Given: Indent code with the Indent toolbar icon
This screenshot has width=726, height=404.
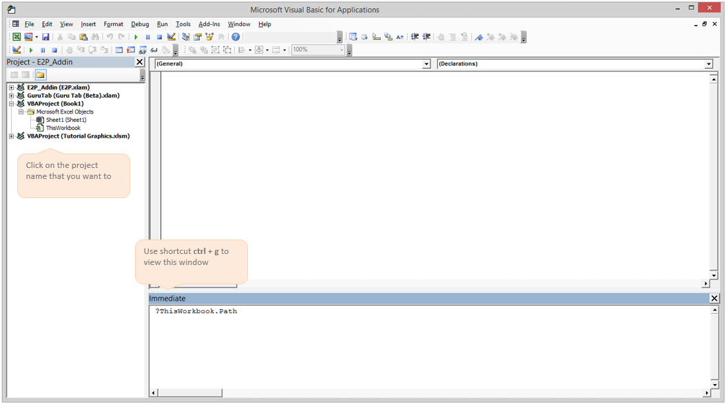Looking at the screenshot, I should click(x=415, y=37).
